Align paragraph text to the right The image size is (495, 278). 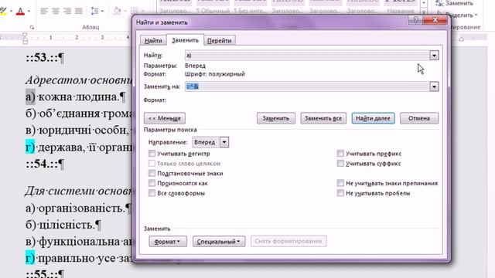point(67,11)
